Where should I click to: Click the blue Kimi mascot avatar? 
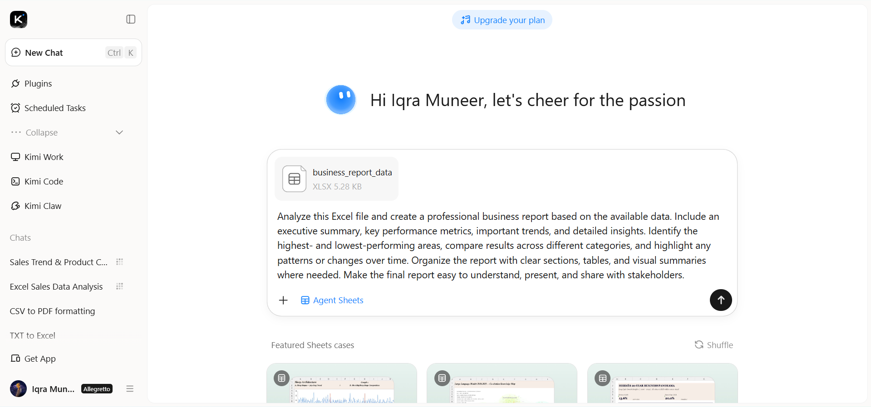click(x=341, y=100)
